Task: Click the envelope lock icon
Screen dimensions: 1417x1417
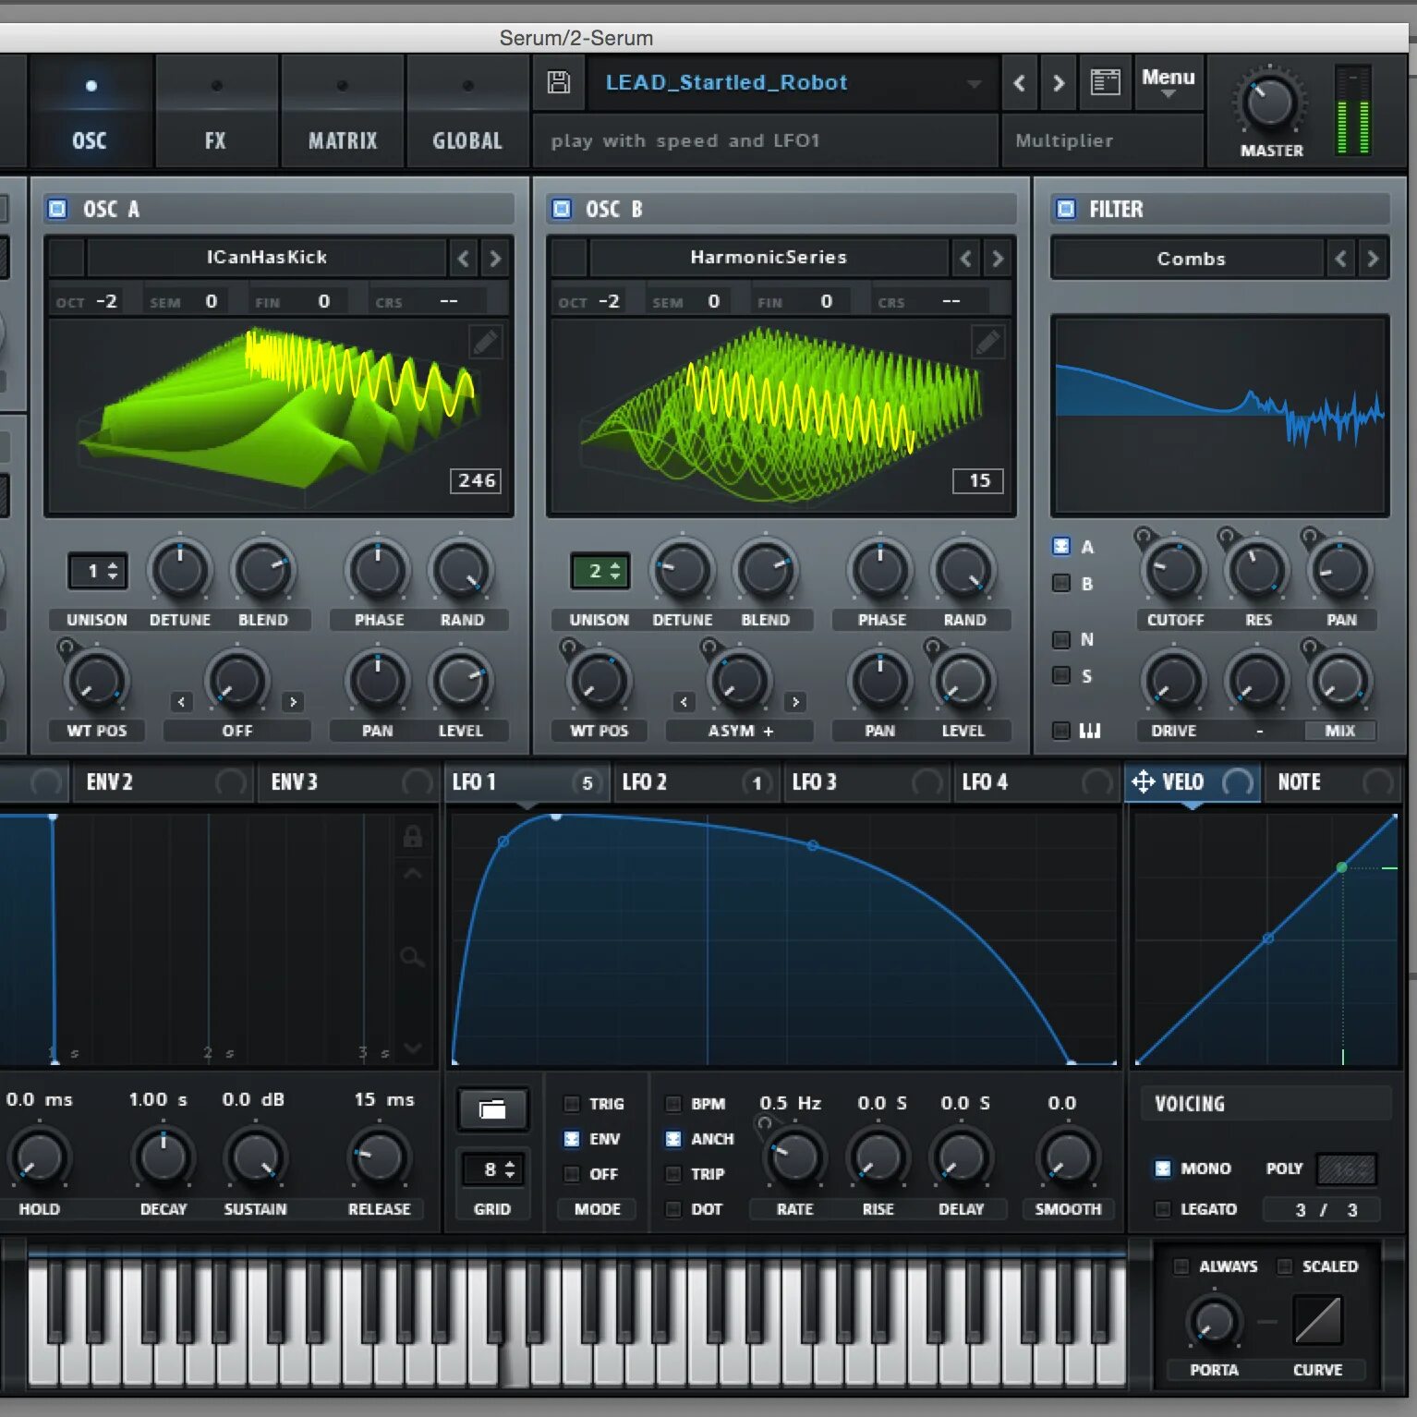Action: [x=412, y=837]
